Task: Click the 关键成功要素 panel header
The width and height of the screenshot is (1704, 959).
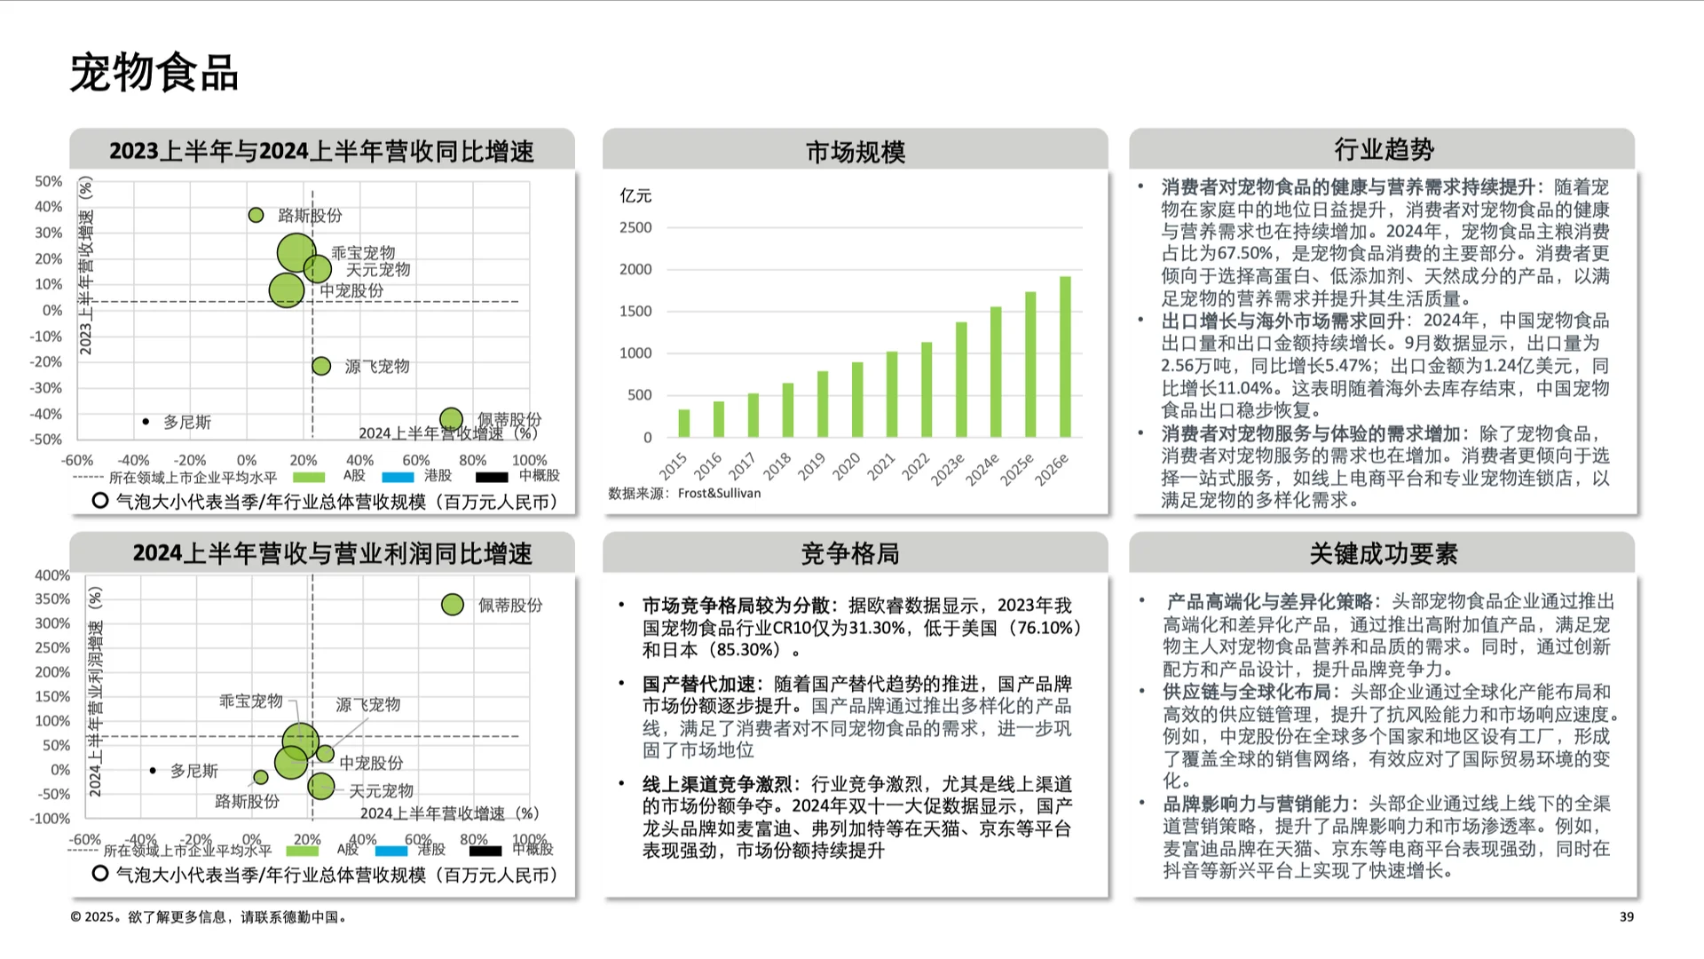Action: coord(1383,552)
